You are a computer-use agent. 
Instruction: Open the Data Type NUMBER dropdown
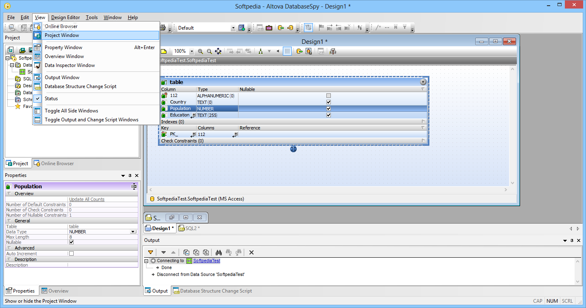click(x=133, y=232)
